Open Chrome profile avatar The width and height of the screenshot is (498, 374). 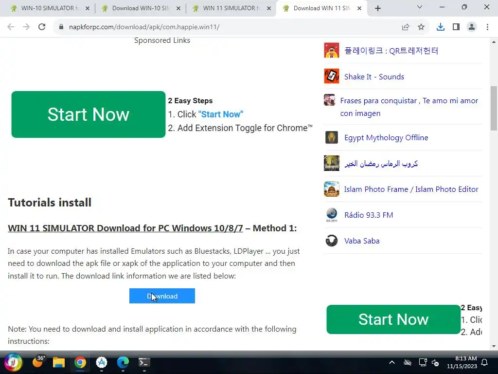472,27
